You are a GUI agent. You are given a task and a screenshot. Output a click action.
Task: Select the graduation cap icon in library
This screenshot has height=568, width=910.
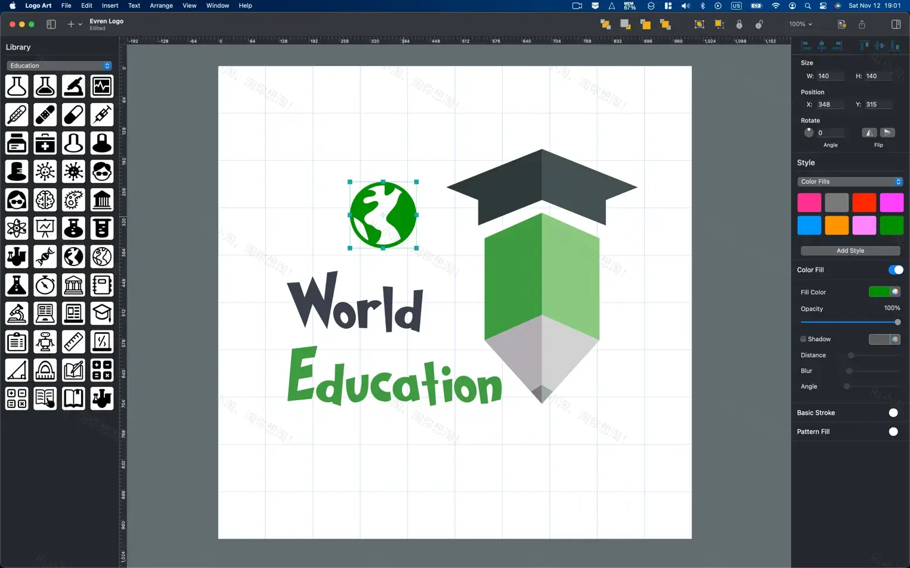tap(101, 314)
